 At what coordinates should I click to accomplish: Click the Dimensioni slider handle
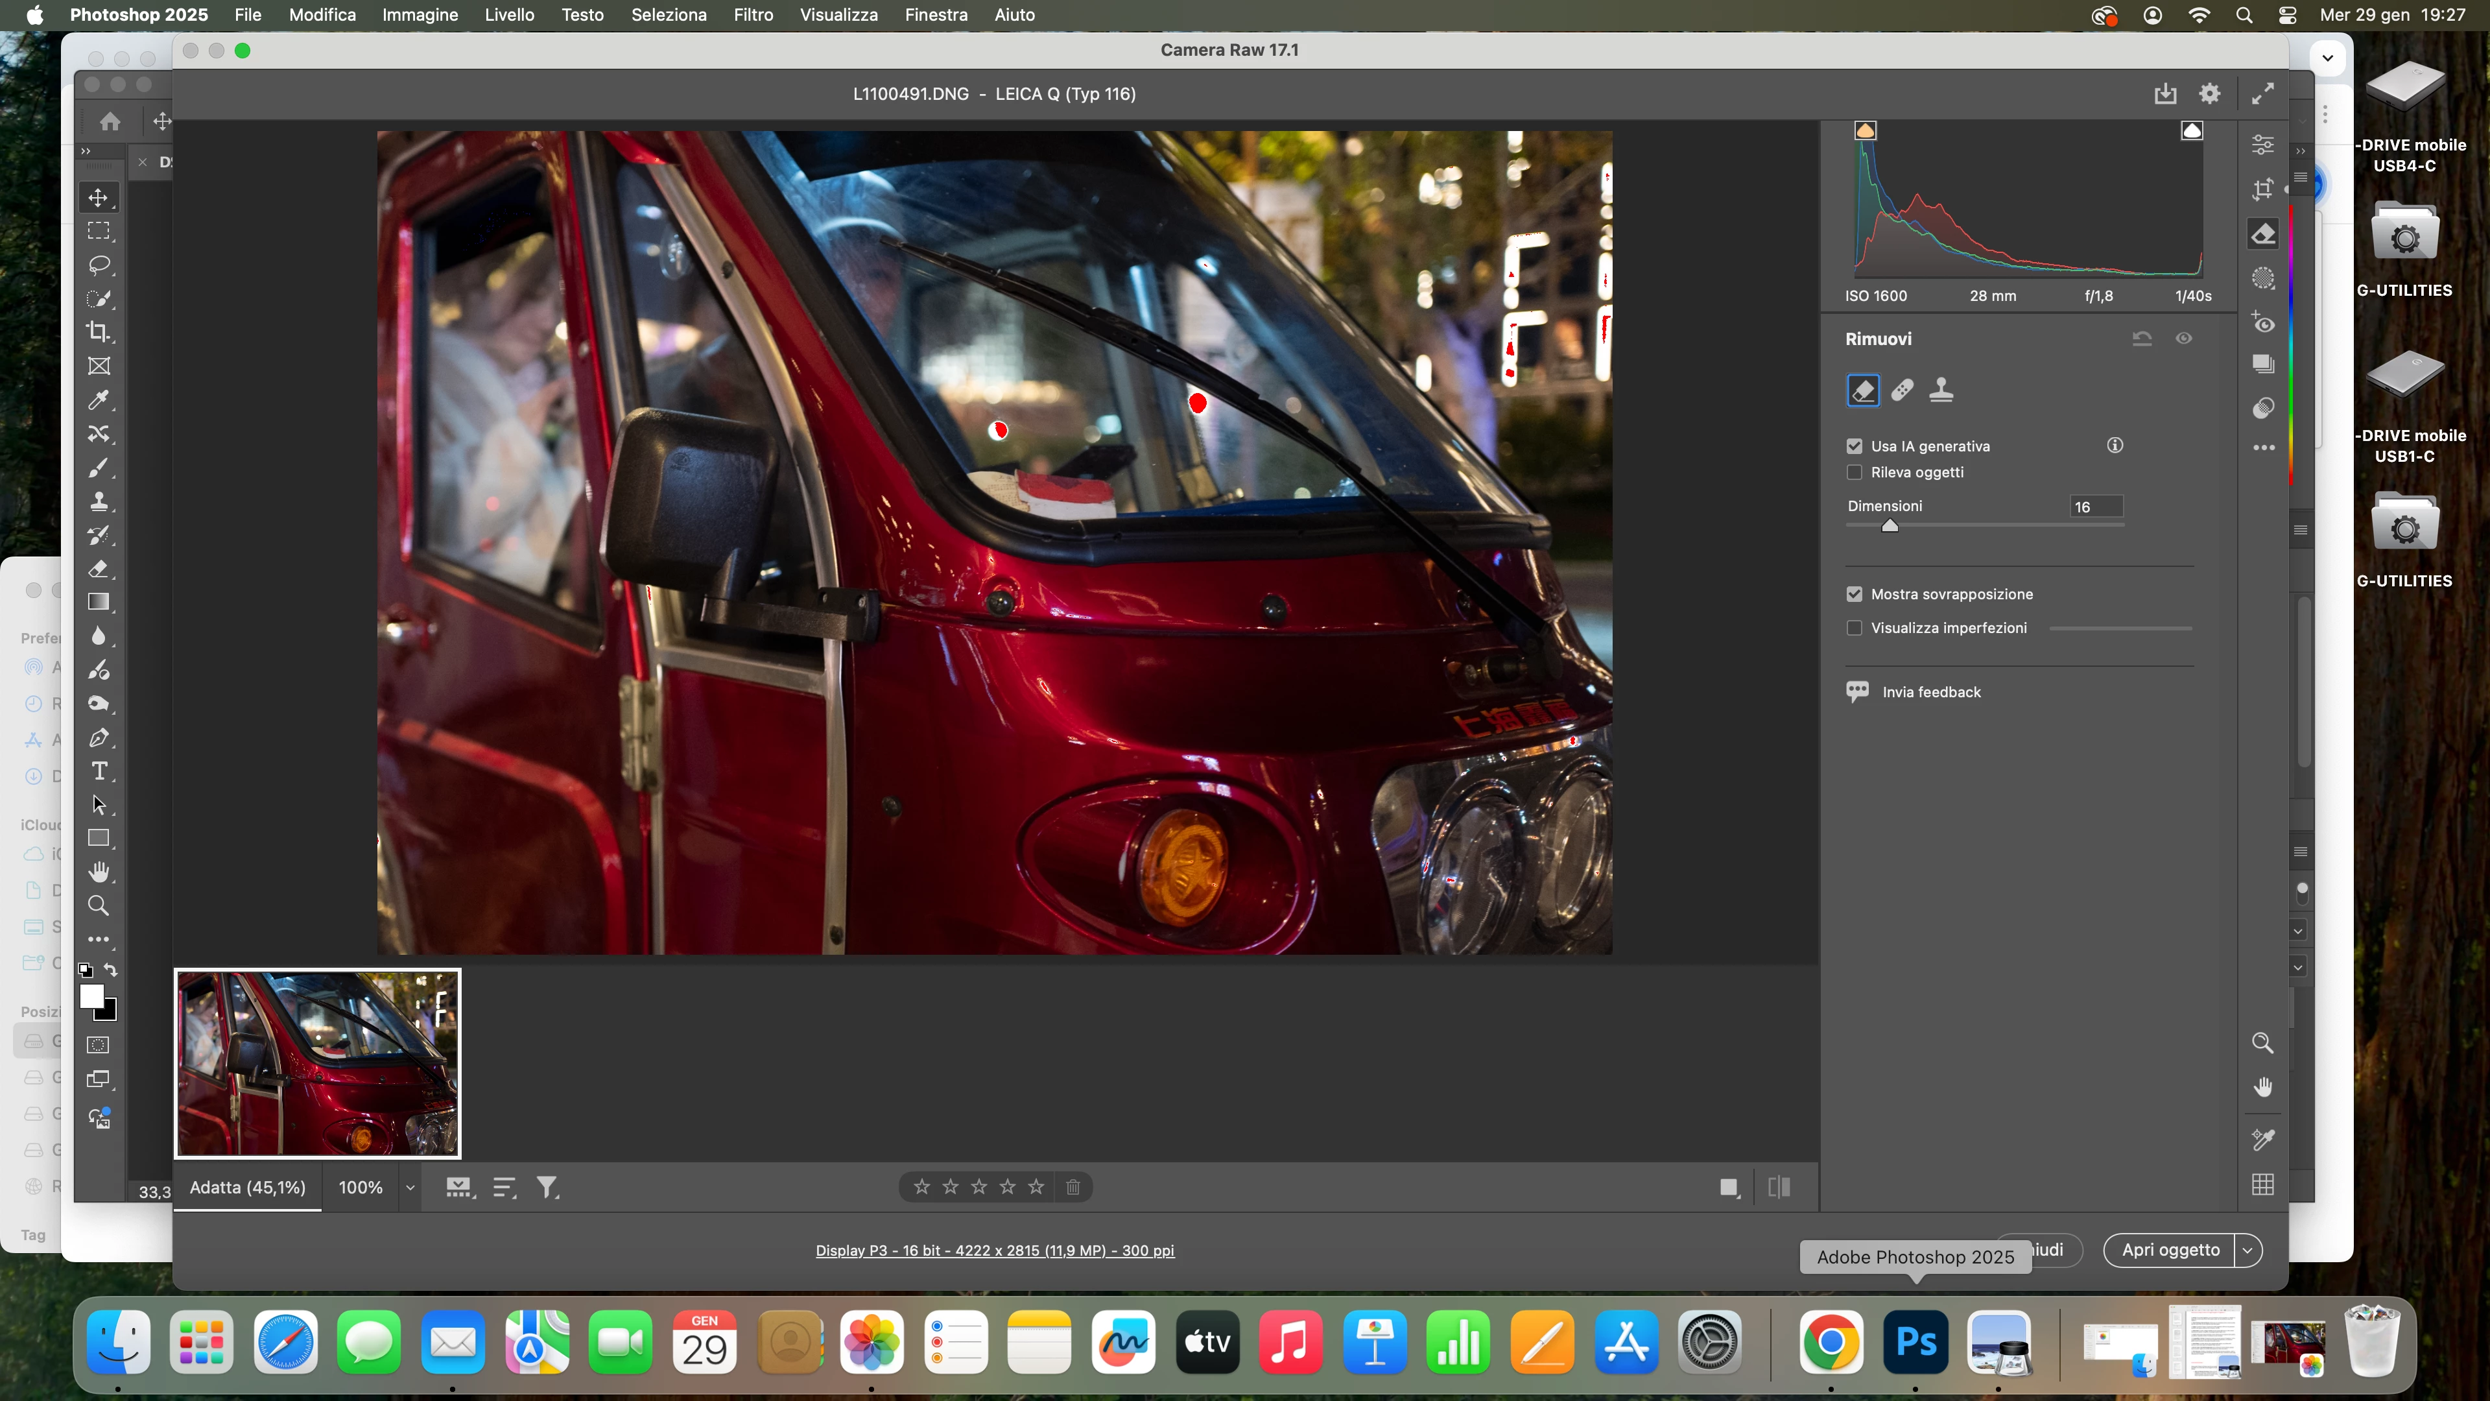[1890, 526]
